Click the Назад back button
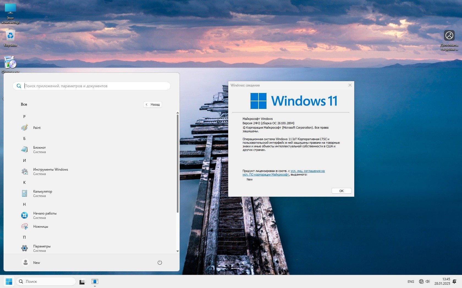462x288 pixels. coord(153,105)
